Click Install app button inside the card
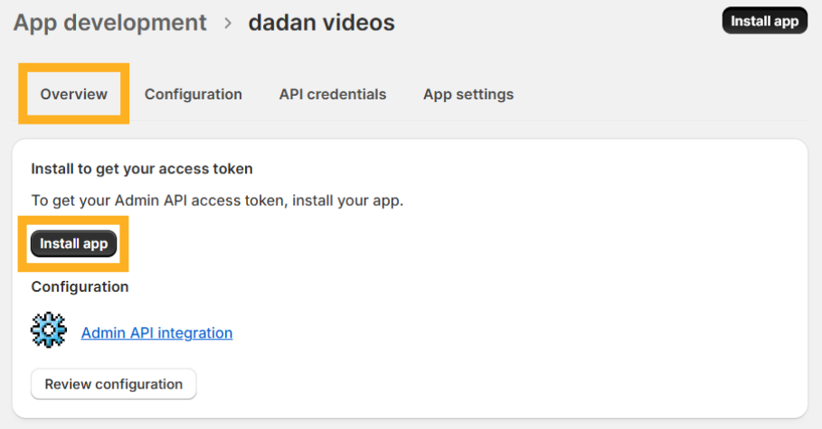This screenshot has height=429, width=822. [x=73, y=244]
